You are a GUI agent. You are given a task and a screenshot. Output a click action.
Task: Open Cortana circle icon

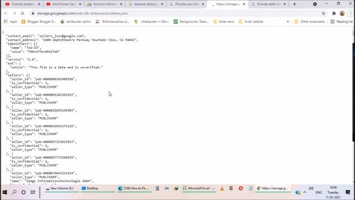23,192
